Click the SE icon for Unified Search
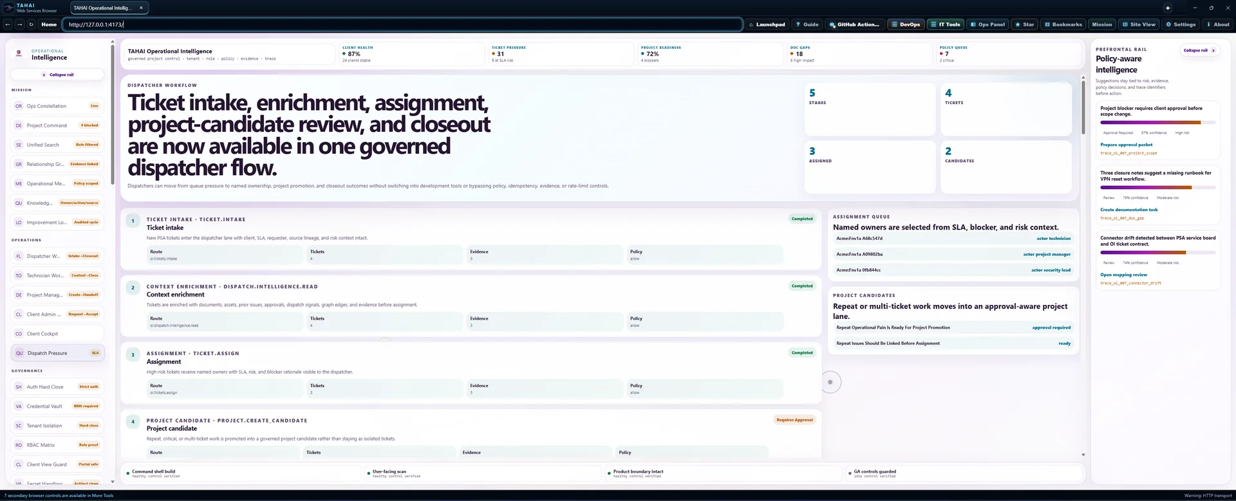The width and height of the screenshot is (1236, 501). pos(19,145)
